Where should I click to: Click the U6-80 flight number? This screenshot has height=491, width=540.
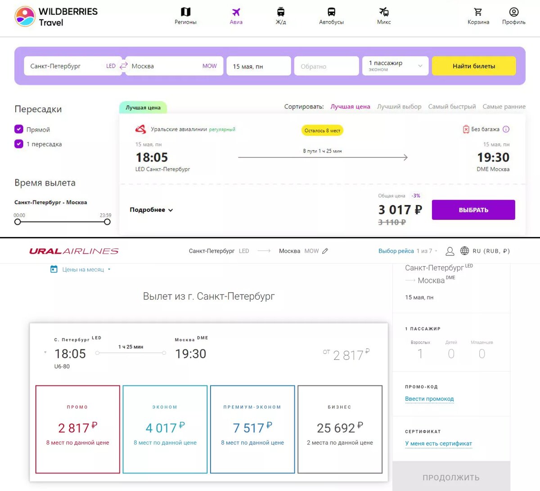coord(62,366)
